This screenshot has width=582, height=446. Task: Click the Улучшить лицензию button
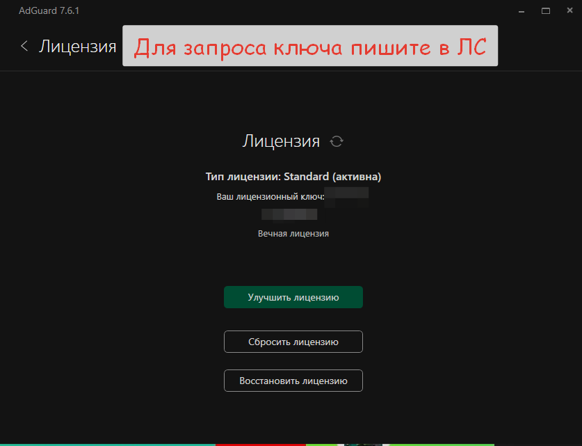coord(293,297)
